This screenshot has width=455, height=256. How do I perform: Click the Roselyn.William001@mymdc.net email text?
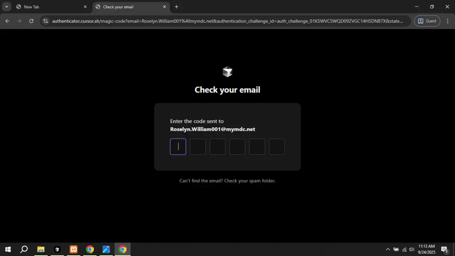pyautogui.click(x=213, y=129)
